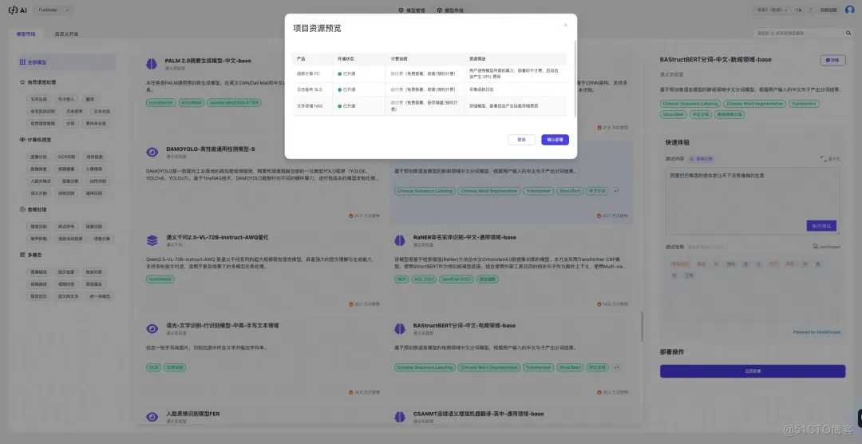
Task: Open the PALM 2.0摘要生成模型-中文-base title
Action: tap(208, 61)
